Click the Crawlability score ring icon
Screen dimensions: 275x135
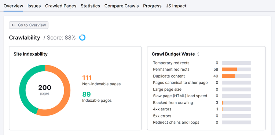(x=82, y=37)
